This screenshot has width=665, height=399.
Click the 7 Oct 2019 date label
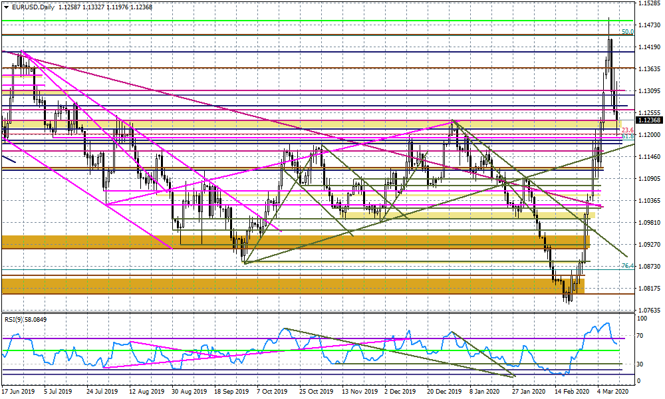[x=271, y=392]
